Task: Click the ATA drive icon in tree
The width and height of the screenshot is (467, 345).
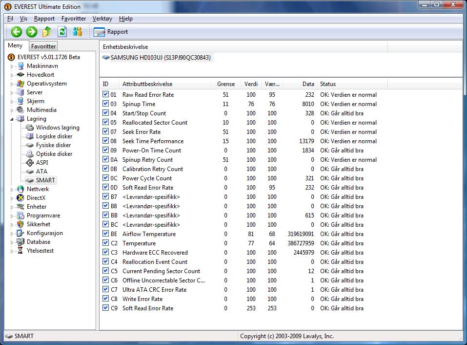Action: [x=30, y=172]
